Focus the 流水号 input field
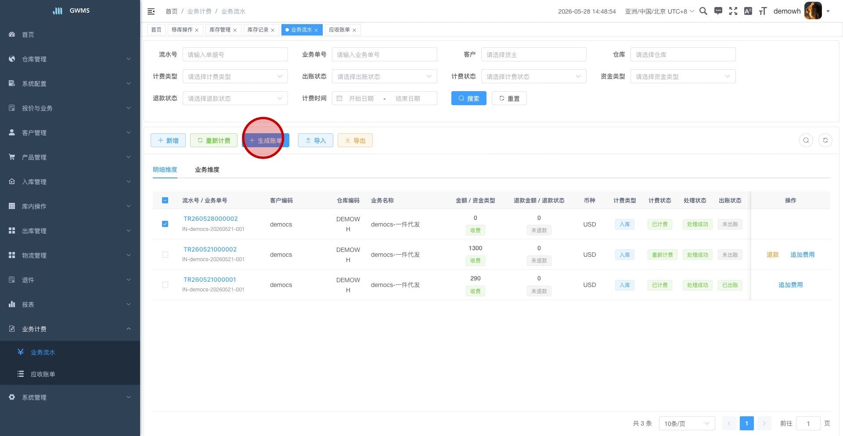The image size is (843, 436). (x=235, y=54)
